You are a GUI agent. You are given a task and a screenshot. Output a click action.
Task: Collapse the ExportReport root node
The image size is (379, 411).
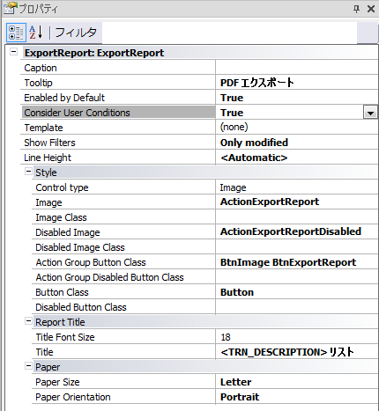pos(13,52)
